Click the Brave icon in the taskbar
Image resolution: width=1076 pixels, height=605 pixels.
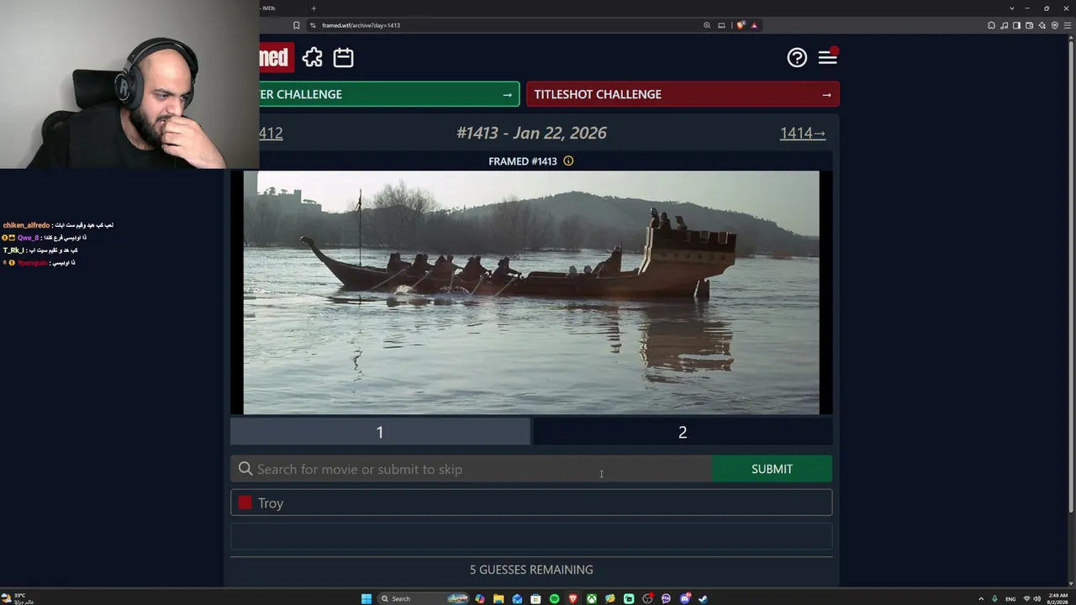pos(573,598)
